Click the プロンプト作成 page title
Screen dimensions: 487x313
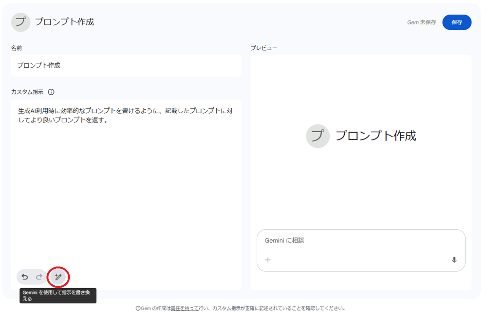click(64, 22)
